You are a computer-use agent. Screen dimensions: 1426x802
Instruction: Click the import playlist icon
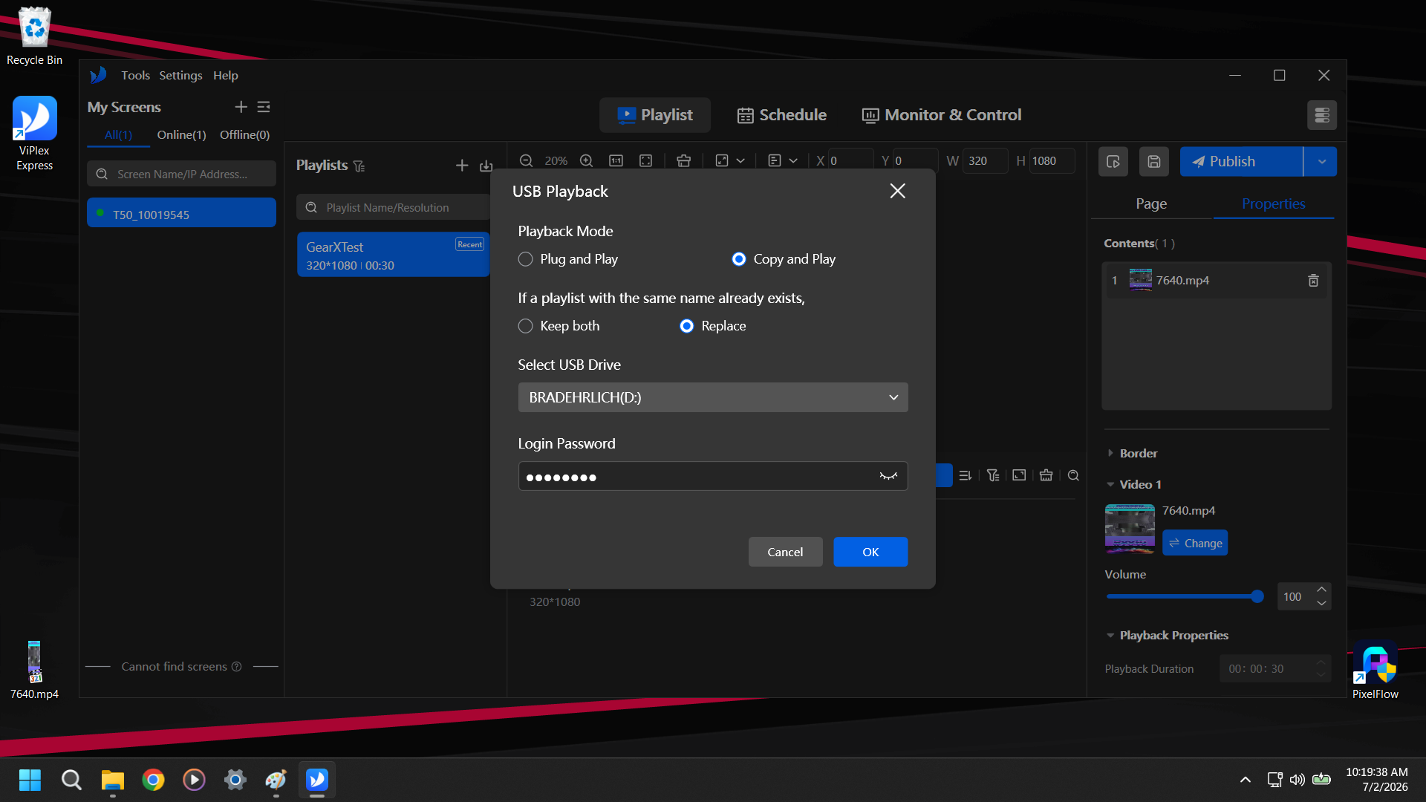click(486, 166)
